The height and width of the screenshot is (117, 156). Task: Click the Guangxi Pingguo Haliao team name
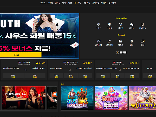point(106,68)
